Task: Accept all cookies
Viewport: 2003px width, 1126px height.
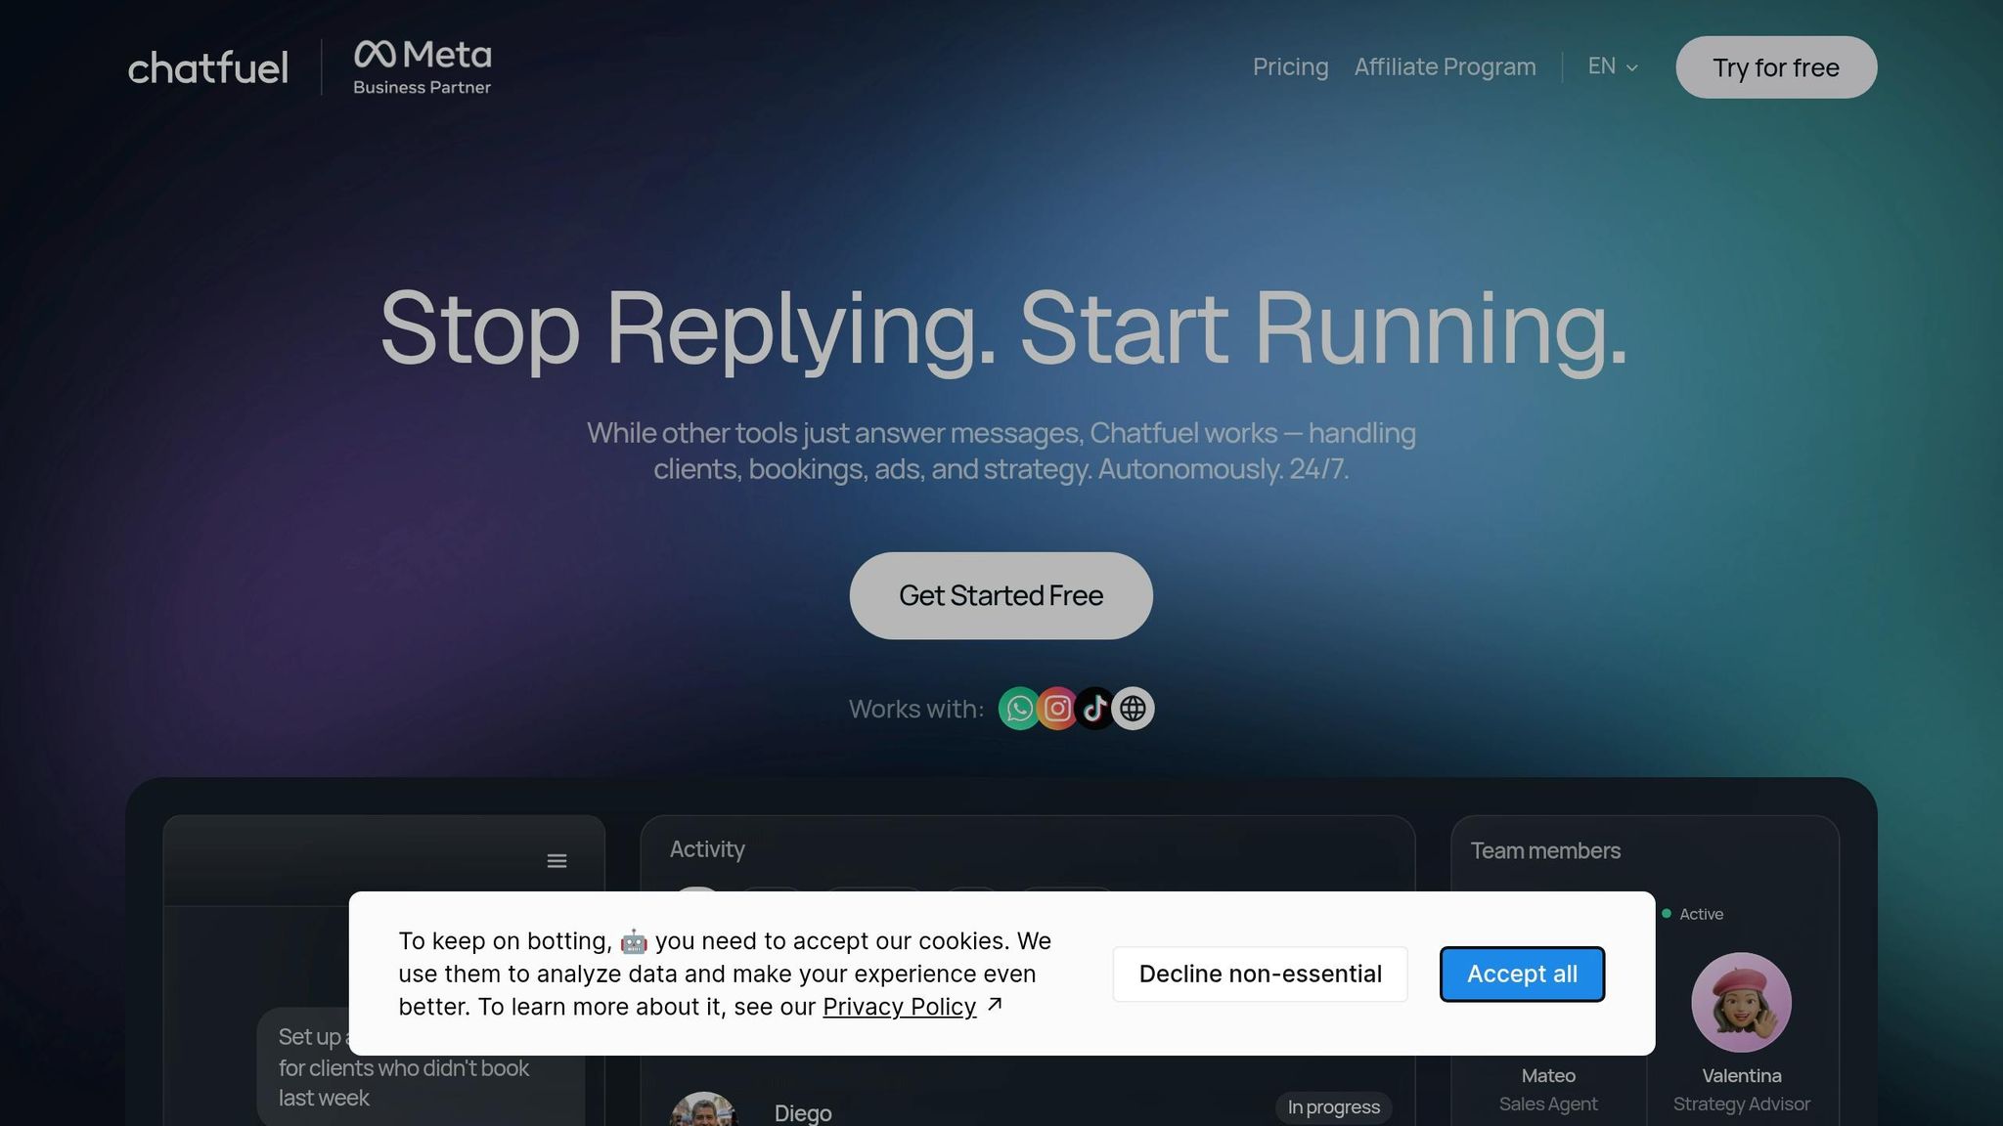Action: pyautogui.click(x=1522, y=974)
